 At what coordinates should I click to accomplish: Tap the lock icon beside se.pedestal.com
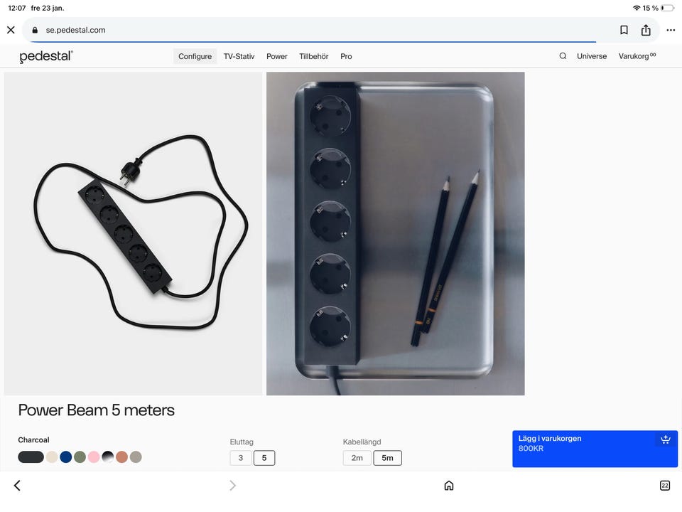(x=36, y=30)
